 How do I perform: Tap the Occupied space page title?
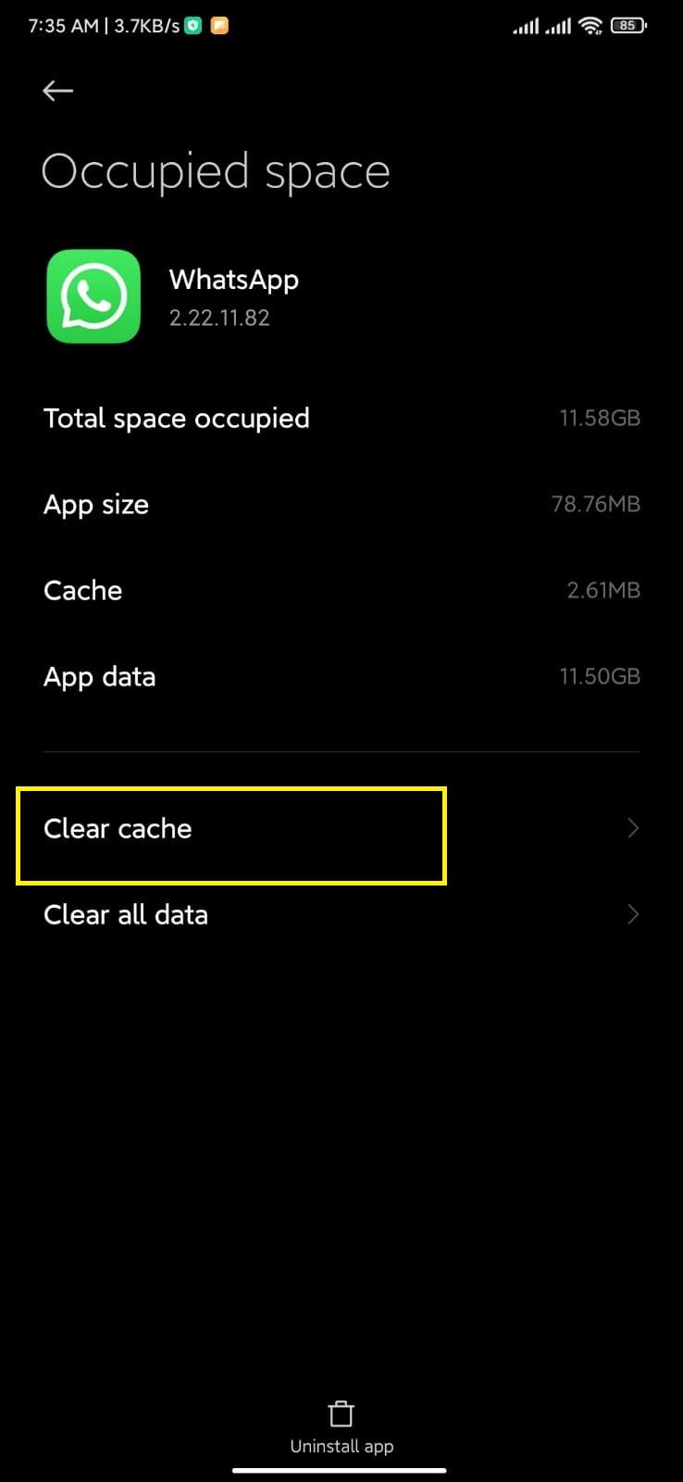pyautogui.click(x=216, y=172)
